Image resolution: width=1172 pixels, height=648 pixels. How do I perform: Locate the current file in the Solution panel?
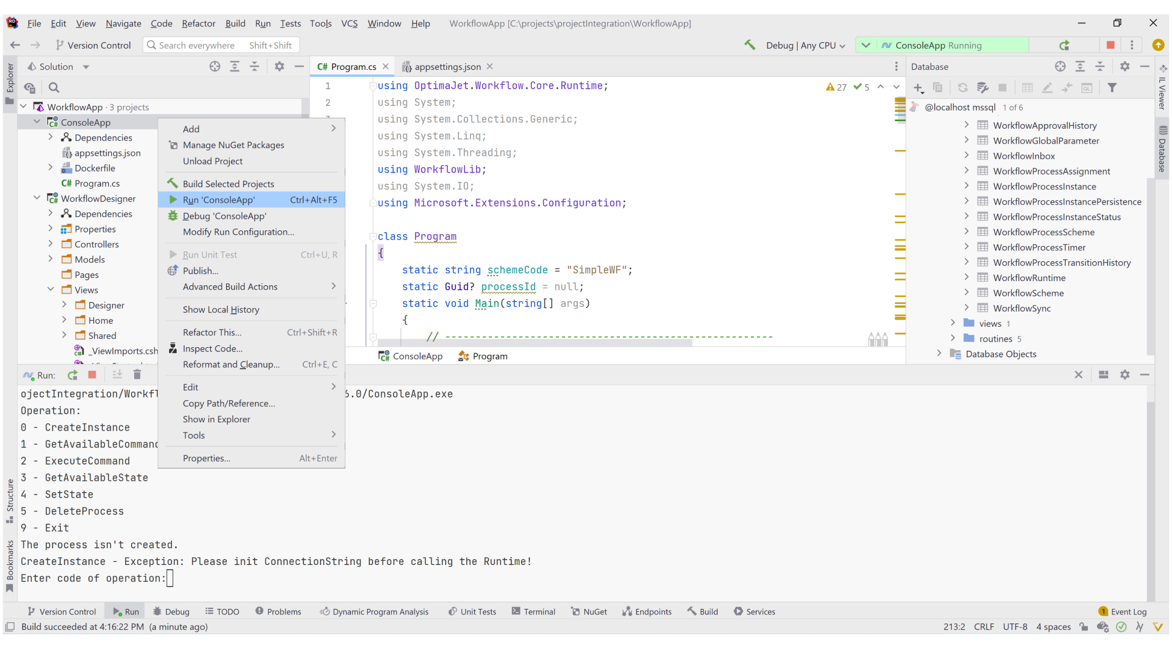pyautogui.click(x=215, y=67)
